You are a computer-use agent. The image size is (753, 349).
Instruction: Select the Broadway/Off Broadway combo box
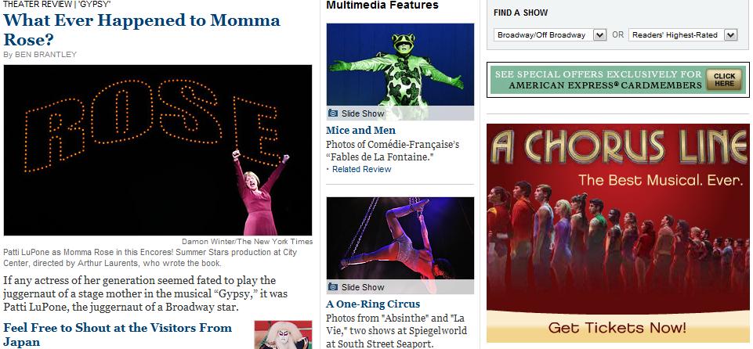tap(550, 35)
